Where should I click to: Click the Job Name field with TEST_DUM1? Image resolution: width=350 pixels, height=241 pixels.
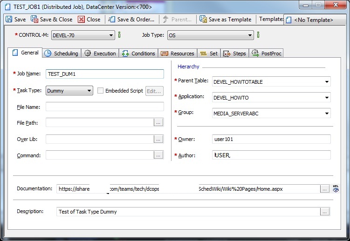point(105,74)
